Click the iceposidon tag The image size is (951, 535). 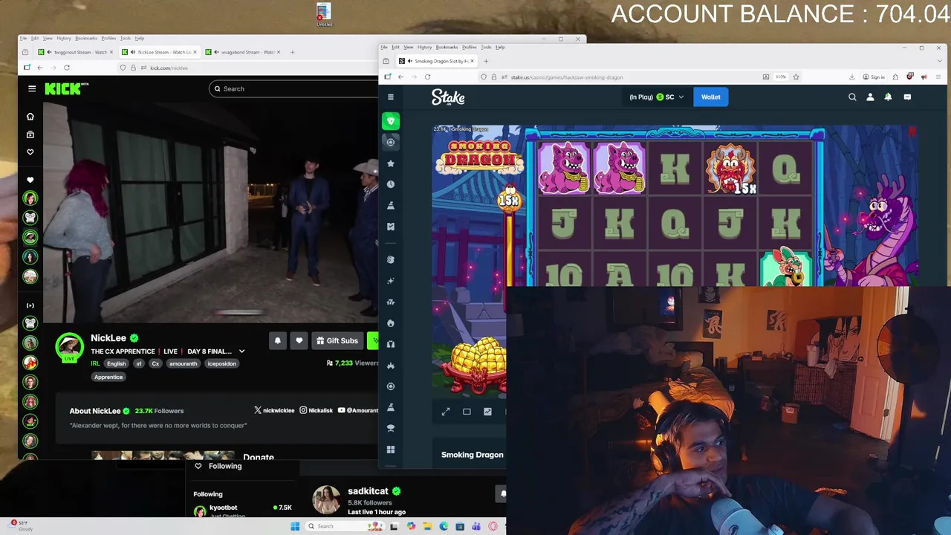click(221, 363)
